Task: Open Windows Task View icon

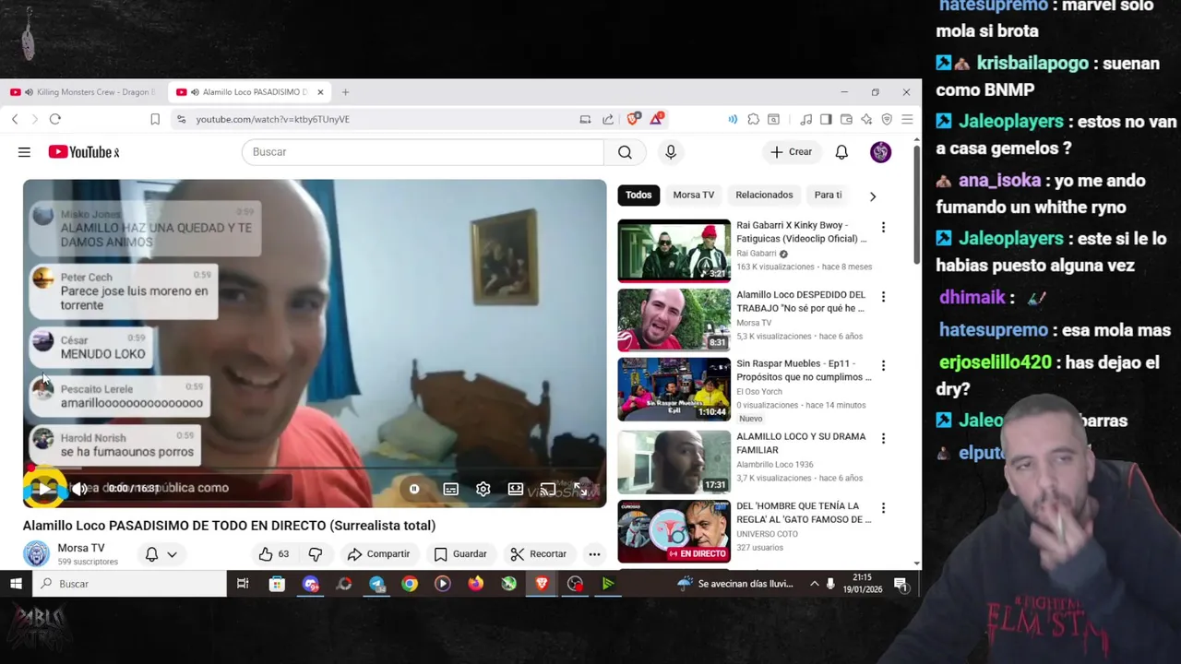Action: 243,584
